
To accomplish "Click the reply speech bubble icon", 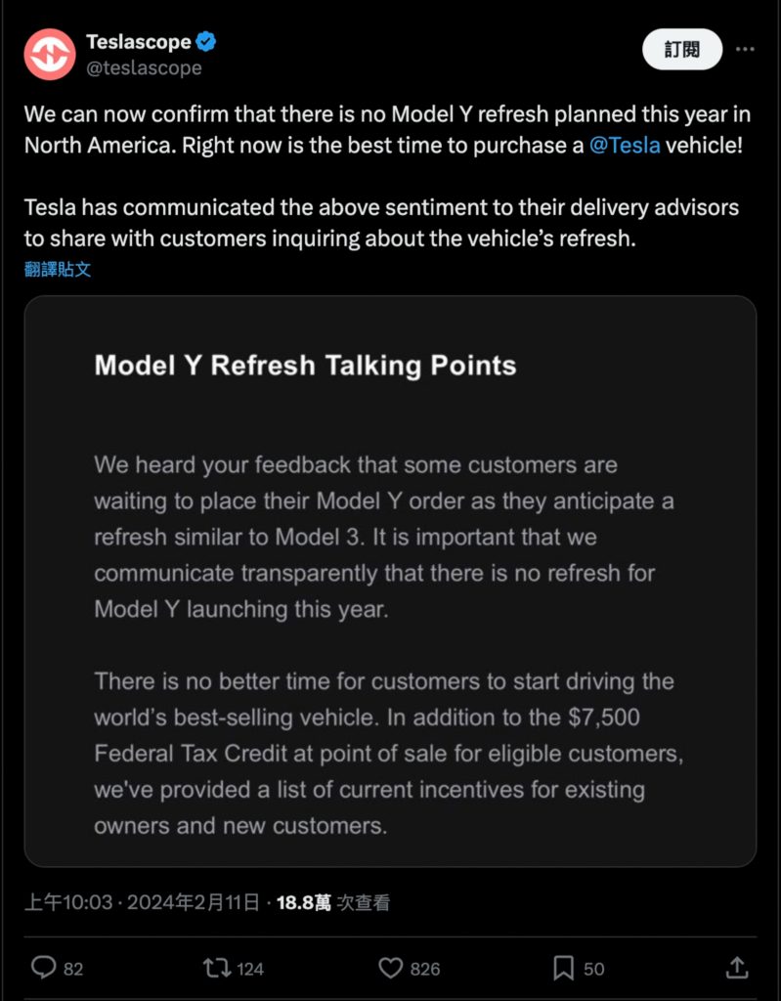I will [43, 968].
